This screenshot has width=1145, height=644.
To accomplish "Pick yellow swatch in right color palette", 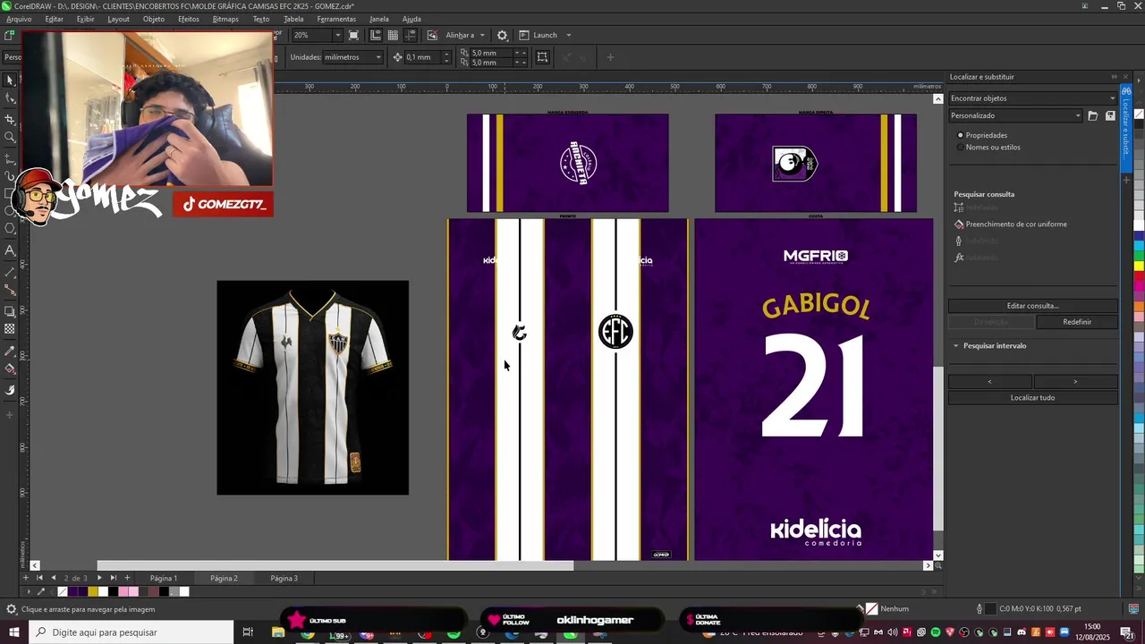I will click(x=1139, y=266).
